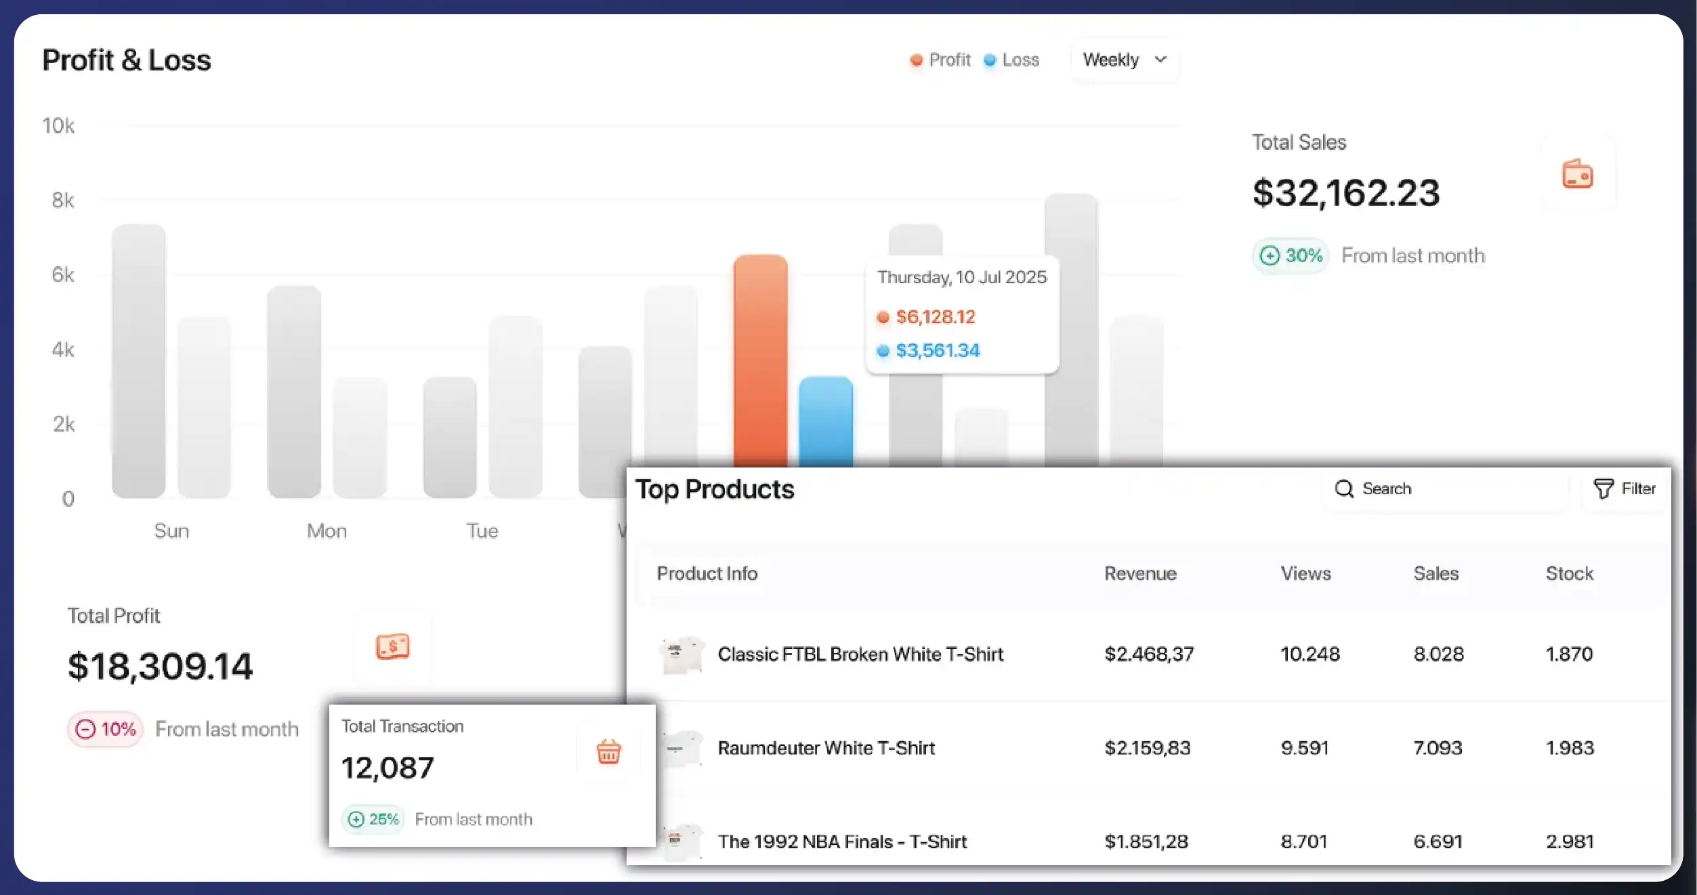Open Raumdeuter White T-Shirt product

tap(826, 748)
